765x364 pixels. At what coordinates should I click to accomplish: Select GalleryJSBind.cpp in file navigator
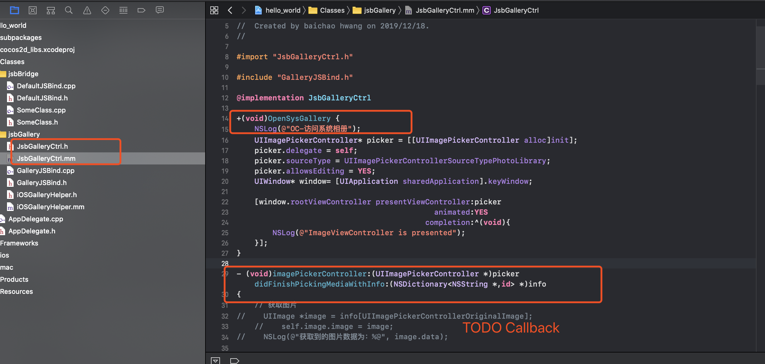pos(45,171)
